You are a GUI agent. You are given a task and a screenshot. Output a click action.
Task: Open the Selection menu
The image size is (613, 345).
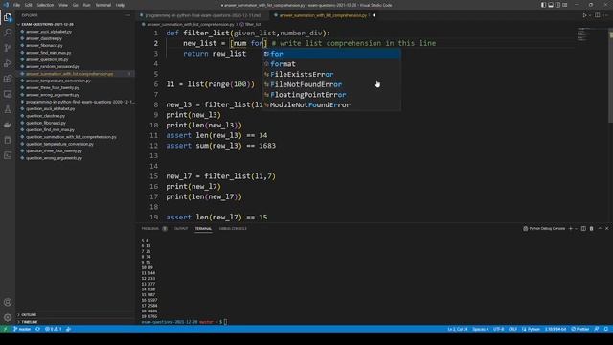45,5
